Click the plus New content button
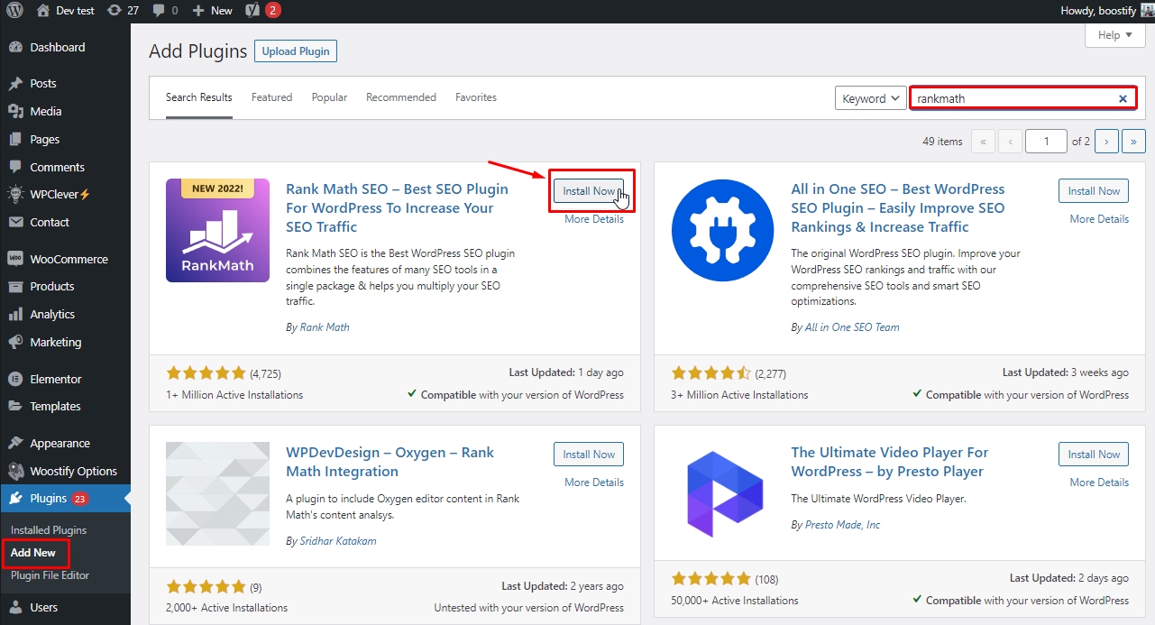Viewport: 1155px width, 625px height. click(212, 10)
